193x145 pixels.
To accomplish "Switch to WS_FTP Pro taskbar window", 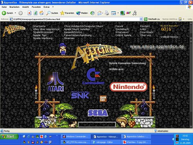I will point(76,142).
